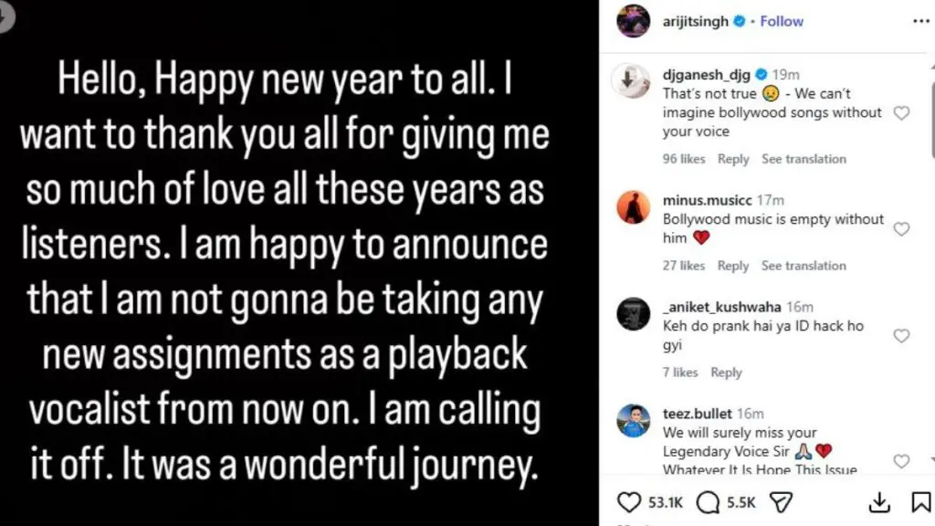Like the post with the heart icon
The image size is (935, 526).
pyautogui.click(x=629, y=501)
